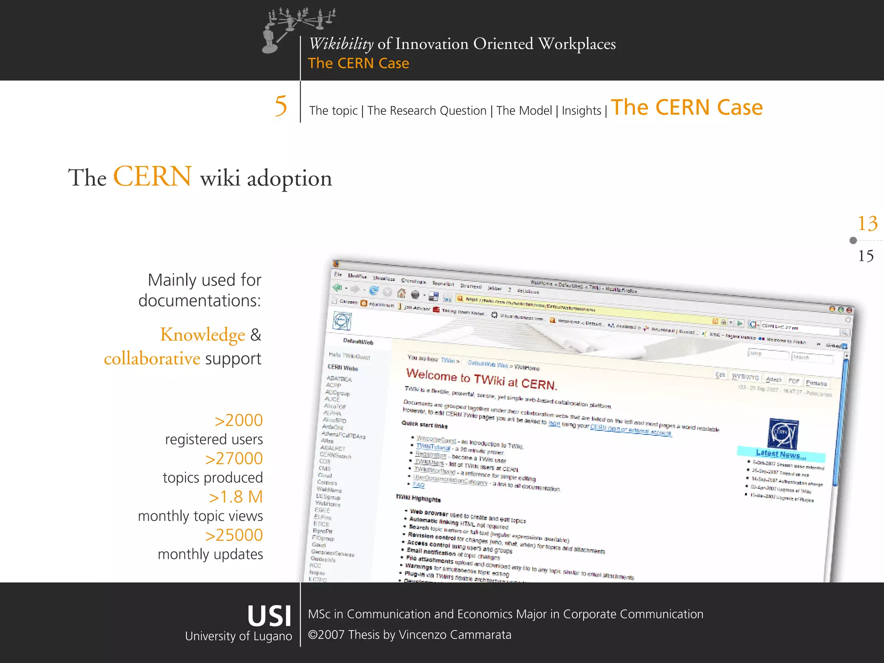Click the Forward arrow in browser toolbar
This screenshot has height=663, width=884.
pyautogui.click(x=356, y=289)
